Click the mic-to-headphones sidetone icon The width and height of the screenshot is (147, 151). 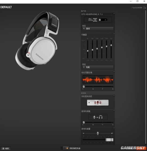[98, 117]
